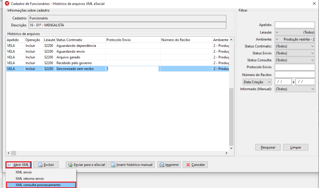Click the horizontal scroll right arrow
Viewport: 319px width, 188px height.
pos(226,153)
